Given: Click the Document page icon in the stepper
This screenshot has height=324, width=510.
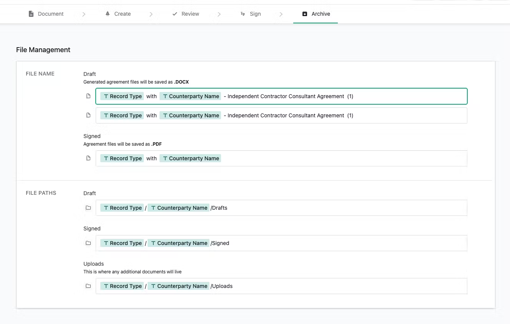Looking at the screenshot, I should click(x=30, y=13).
